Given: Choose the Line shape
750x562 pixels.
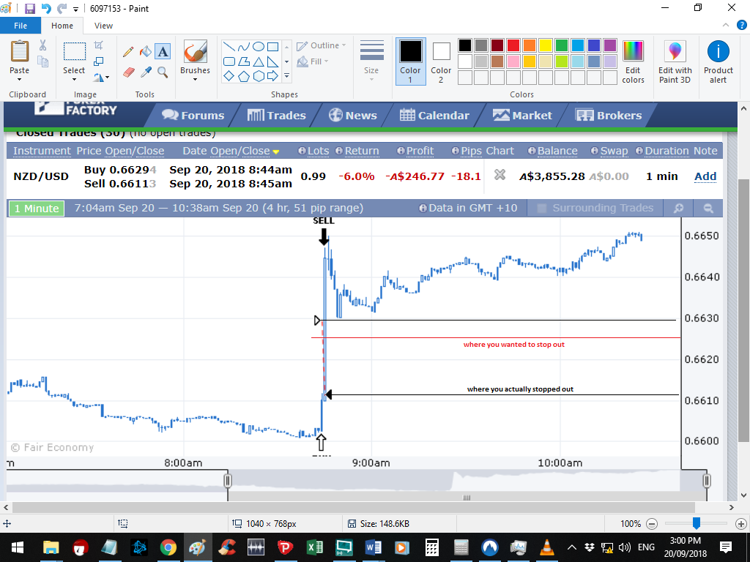Looking at the screenshot, I should pos(229,46).
